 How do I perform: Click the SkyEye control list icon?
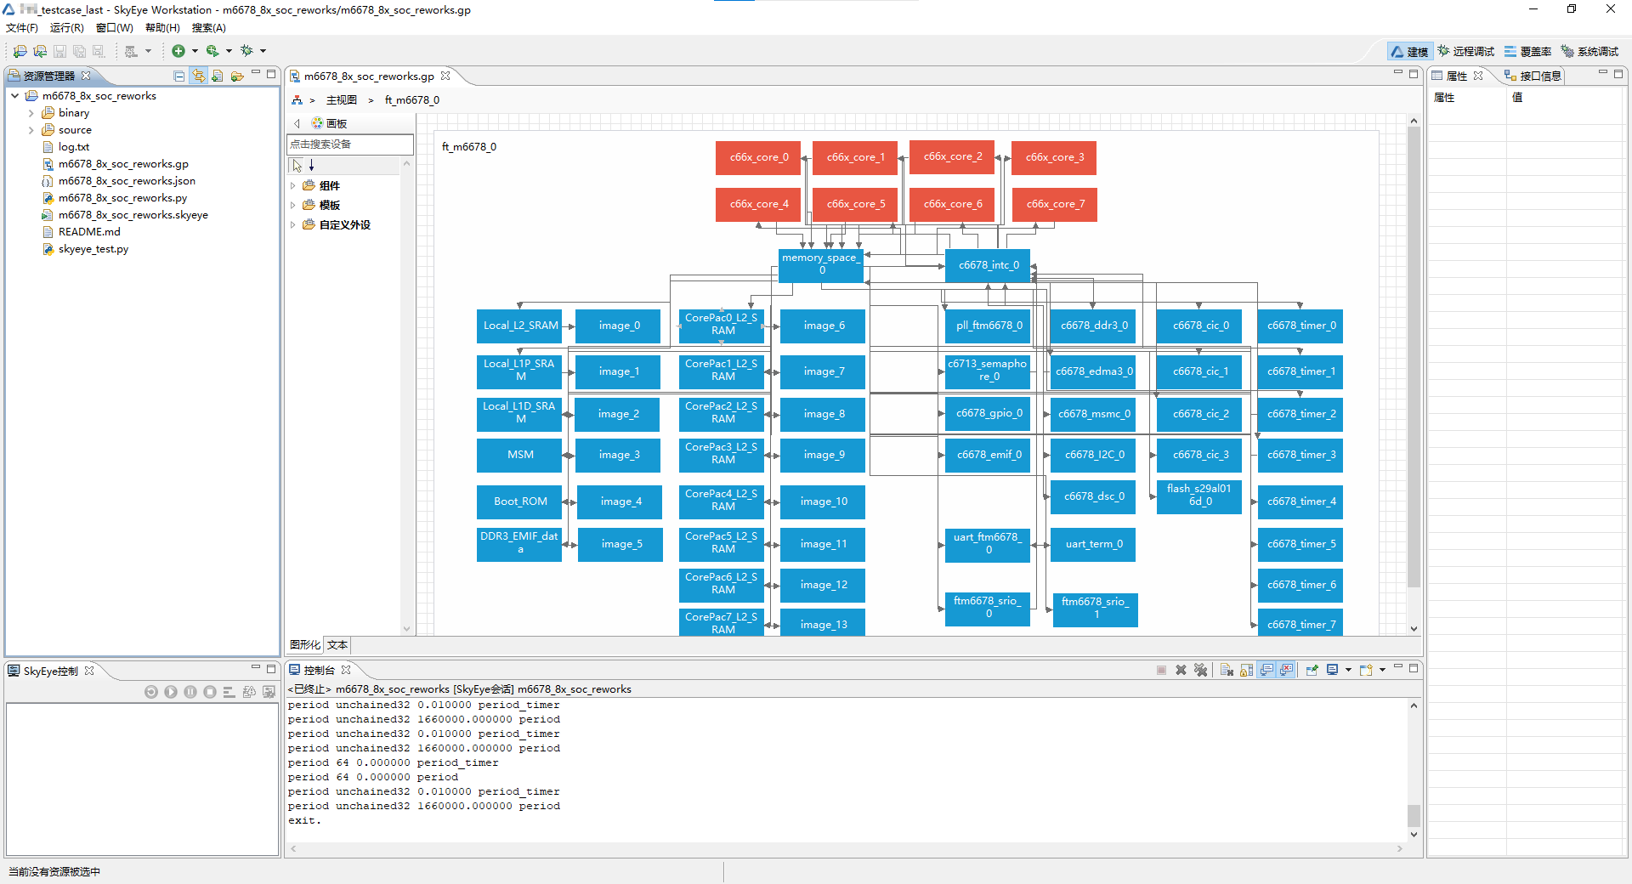point(229,692)
